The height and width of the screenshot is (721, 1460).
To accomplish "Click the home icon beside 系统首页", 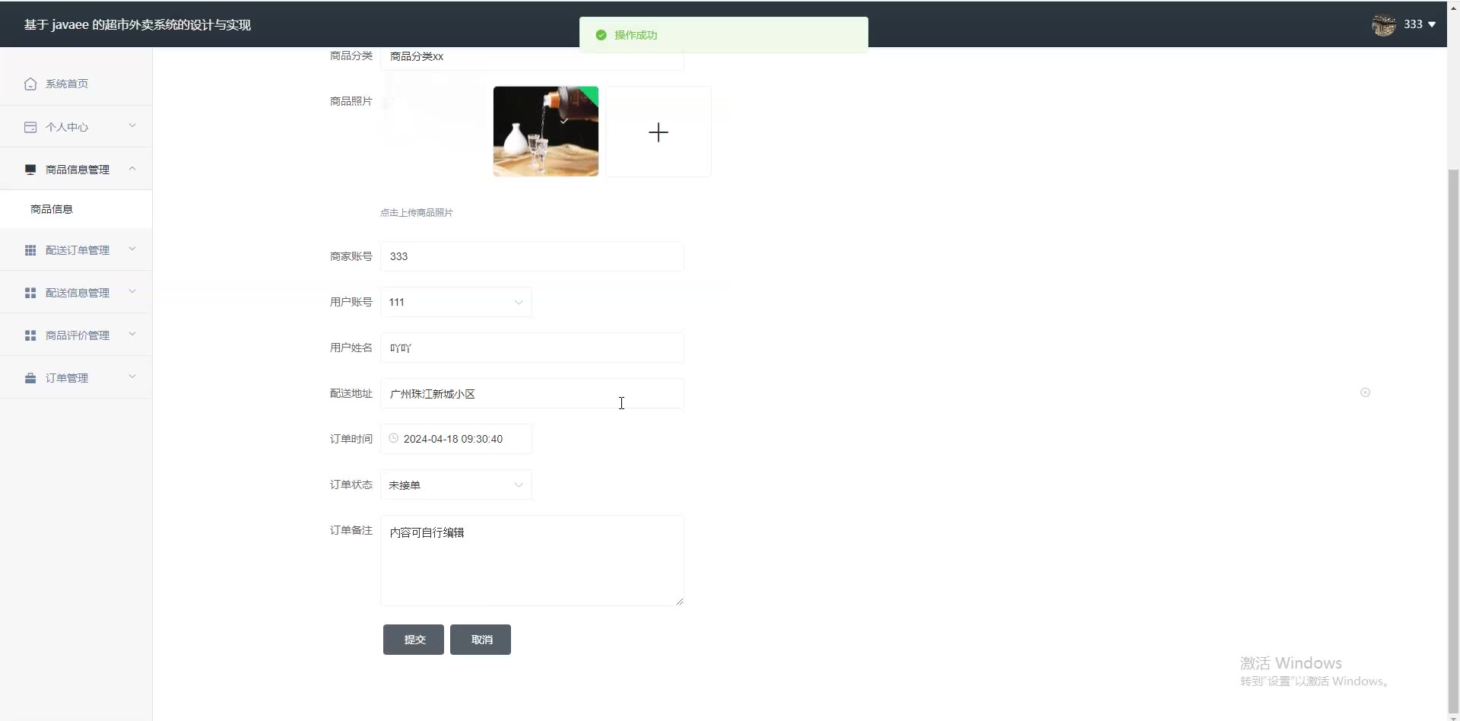I will click(30, 84).
